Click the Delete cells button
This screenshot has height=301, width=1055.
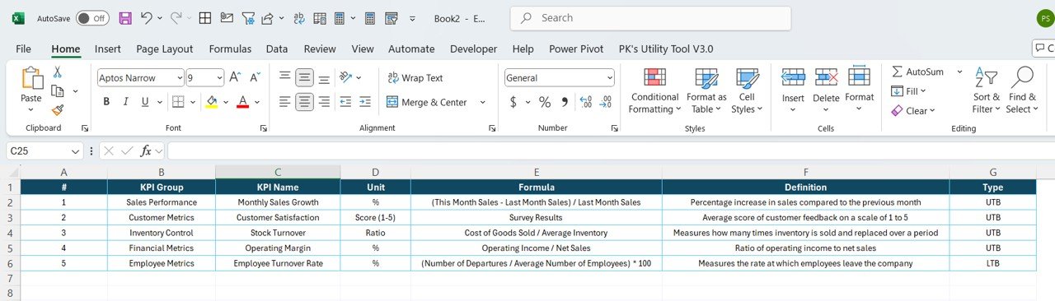point(826,90)
